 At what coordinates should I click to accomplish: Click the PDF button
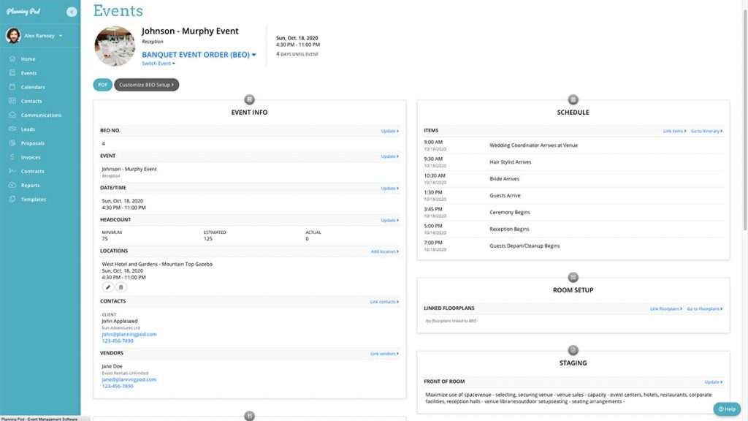tap(102, 85)
